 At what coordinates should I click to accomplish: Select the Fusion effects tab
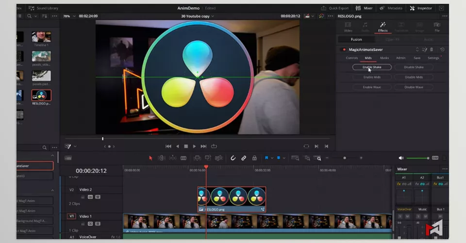(x=356, y=39)
